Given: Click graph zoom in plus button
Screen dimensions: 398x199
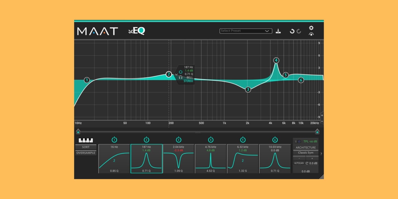Looking at the screenshot, I should [x=322, y=116].
